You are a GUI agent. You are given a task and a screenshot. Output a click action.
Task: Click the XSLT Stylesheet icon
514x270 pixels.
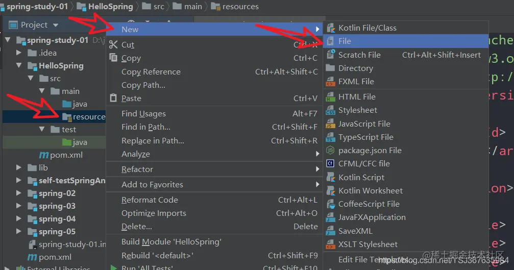point(330,244)
